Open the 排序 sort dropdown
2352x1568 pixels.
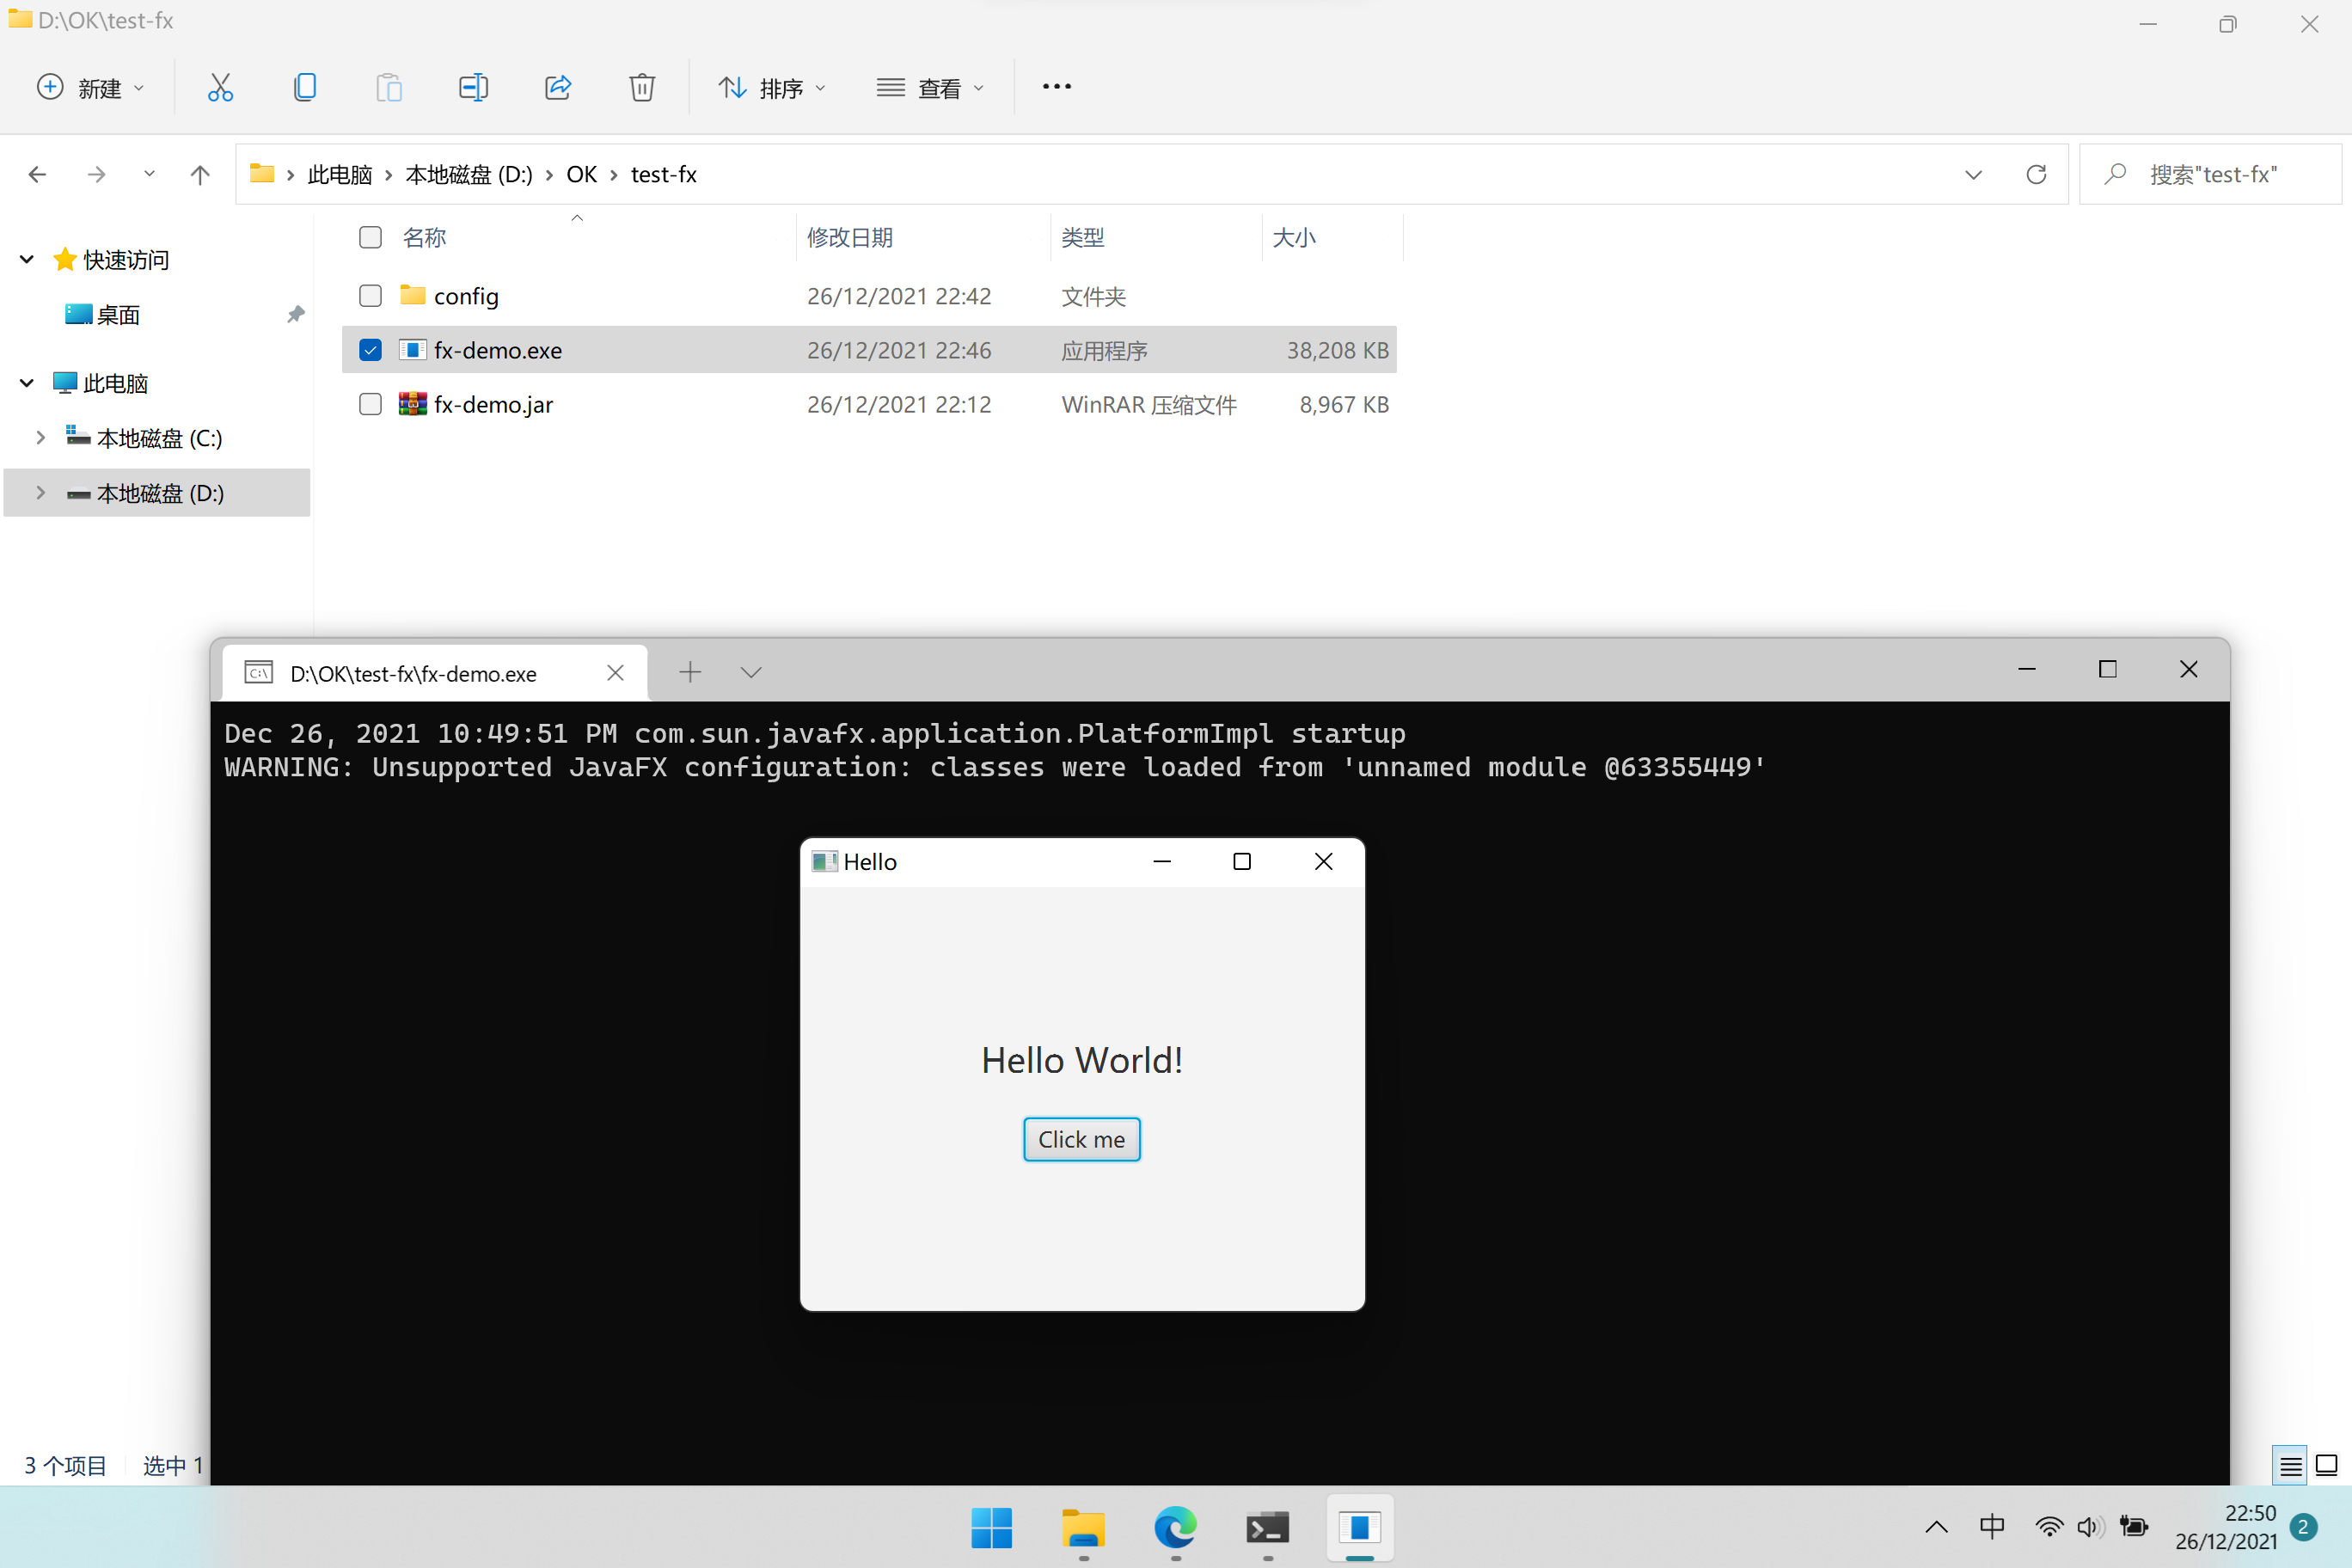click(772, 88)
